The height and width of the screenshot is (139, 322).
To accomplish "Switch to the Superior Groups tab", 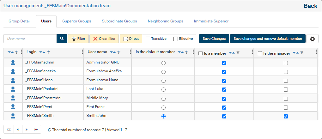I will (x=76, y=21).
